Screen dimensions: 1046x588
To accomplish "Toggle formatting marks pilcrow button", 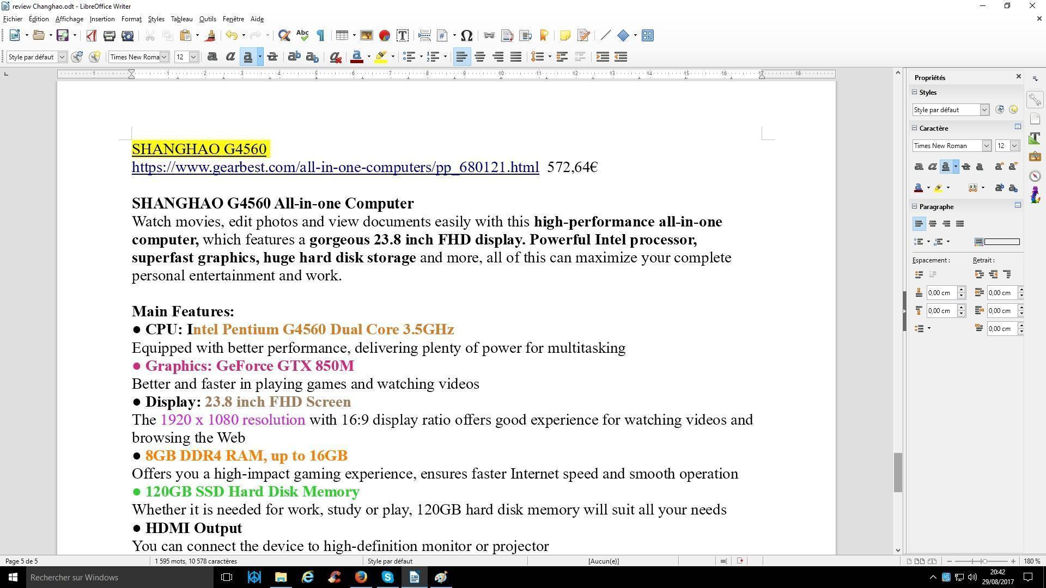I will point(320,36).
